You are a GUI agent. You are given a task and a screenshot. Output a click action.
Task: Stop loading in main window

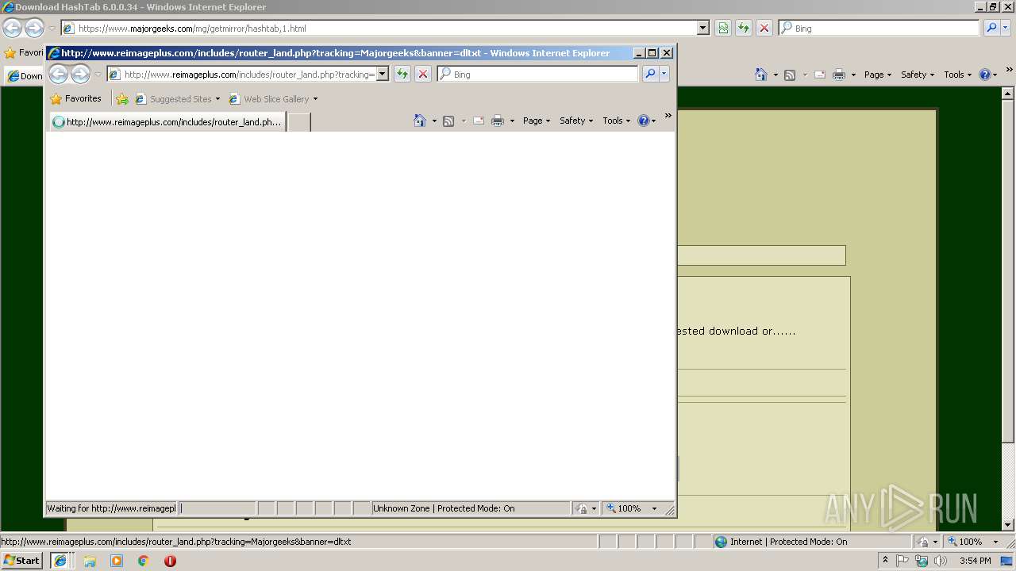[x=764, y=28]
